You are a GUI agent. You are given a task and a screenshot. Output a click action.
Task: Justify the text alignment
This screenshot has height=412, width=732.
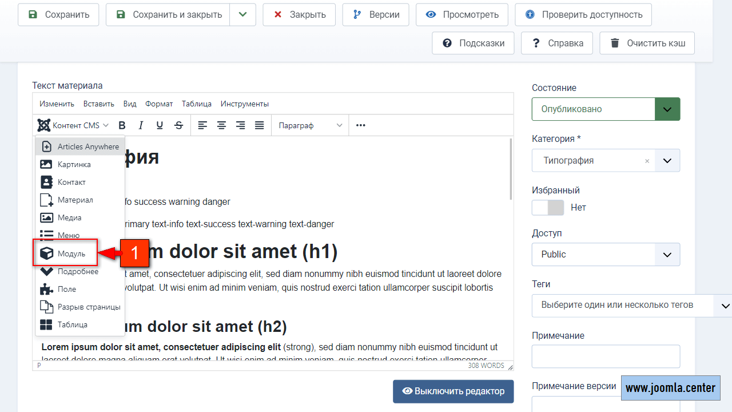coord(259,125)
